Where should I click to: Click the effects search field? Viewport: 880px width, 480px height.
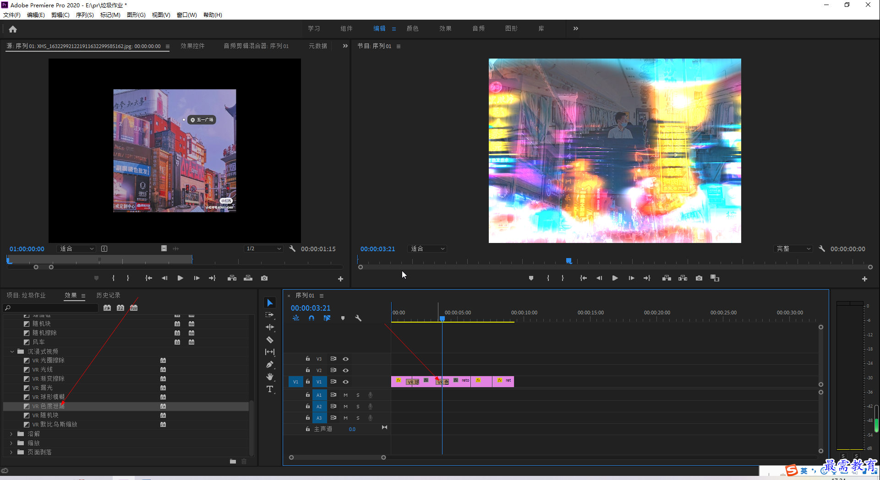click(x=50, y=308)
